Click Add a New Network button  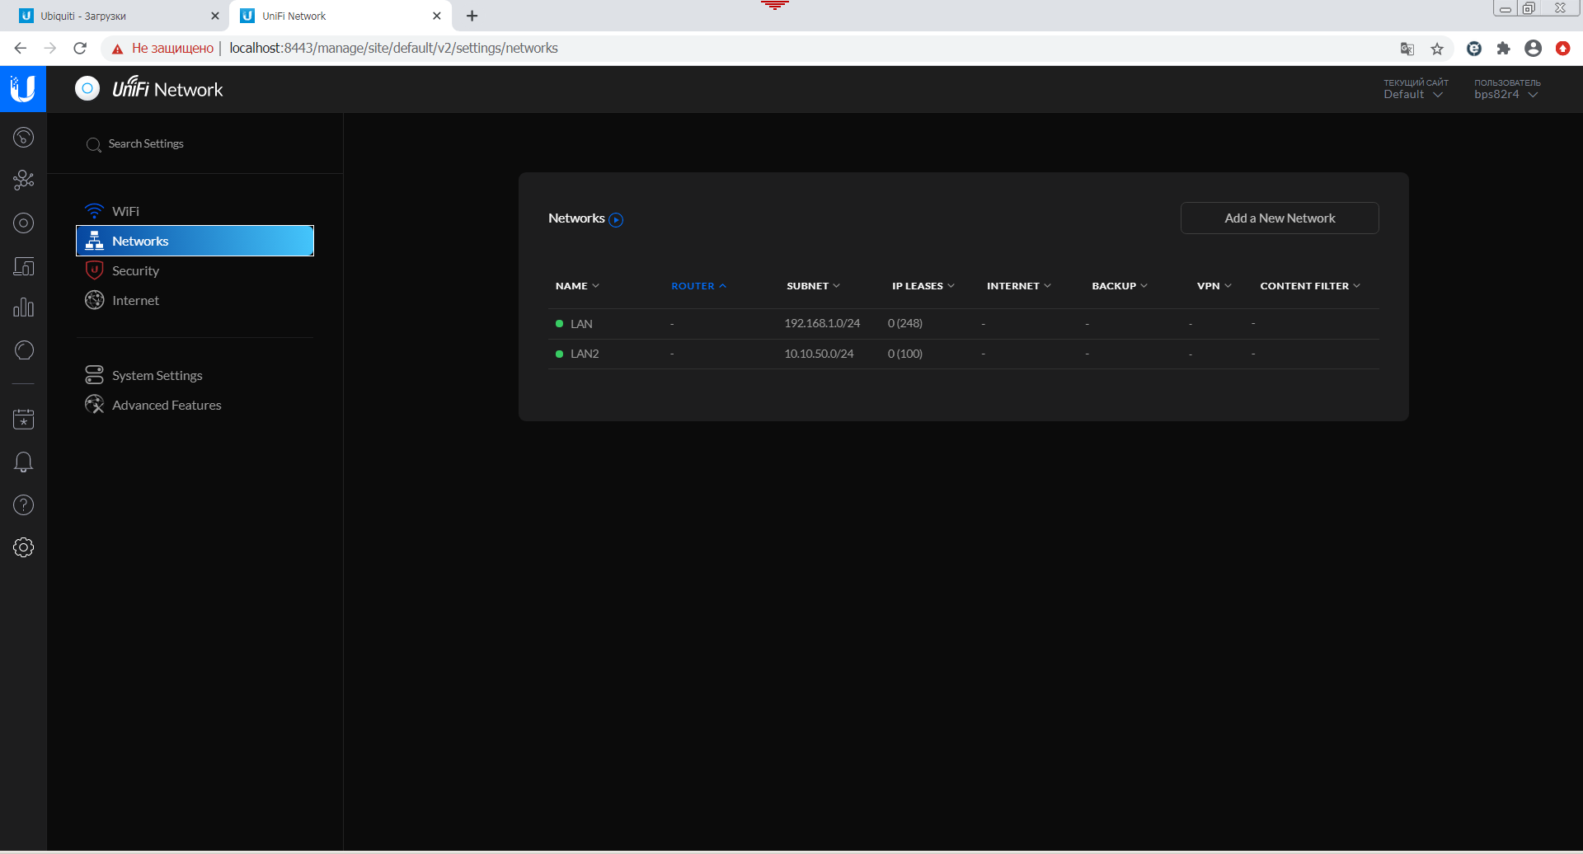[1280, 218]
